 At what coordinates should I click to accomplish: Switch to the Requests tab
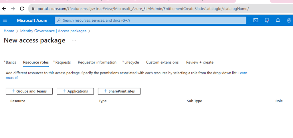click(x=63, y=62)
